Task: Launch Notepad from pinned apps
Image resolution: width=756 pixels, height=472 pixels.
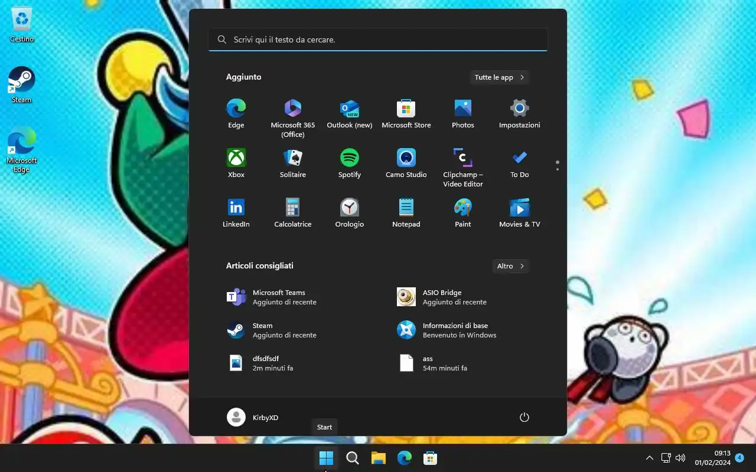Action: (x=406, y=213)
